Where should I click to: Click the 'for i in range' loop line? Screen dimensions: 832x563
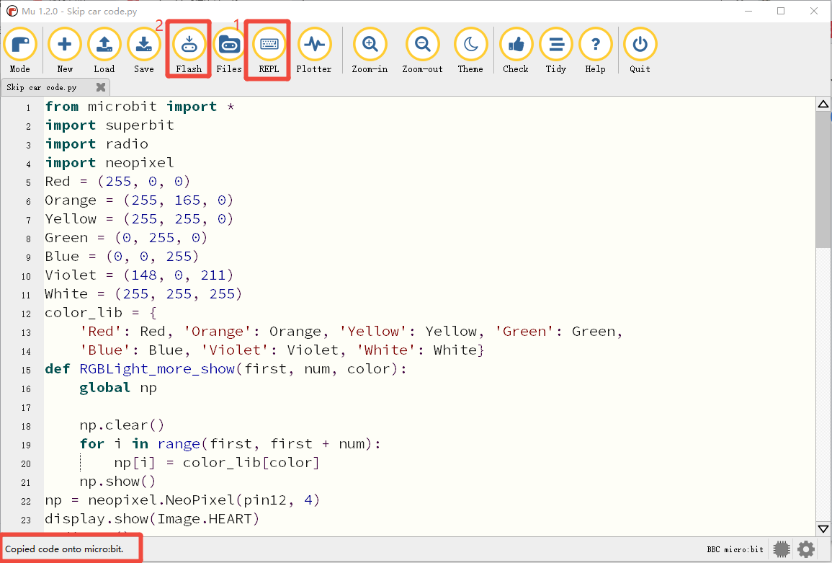pos(231,444)
